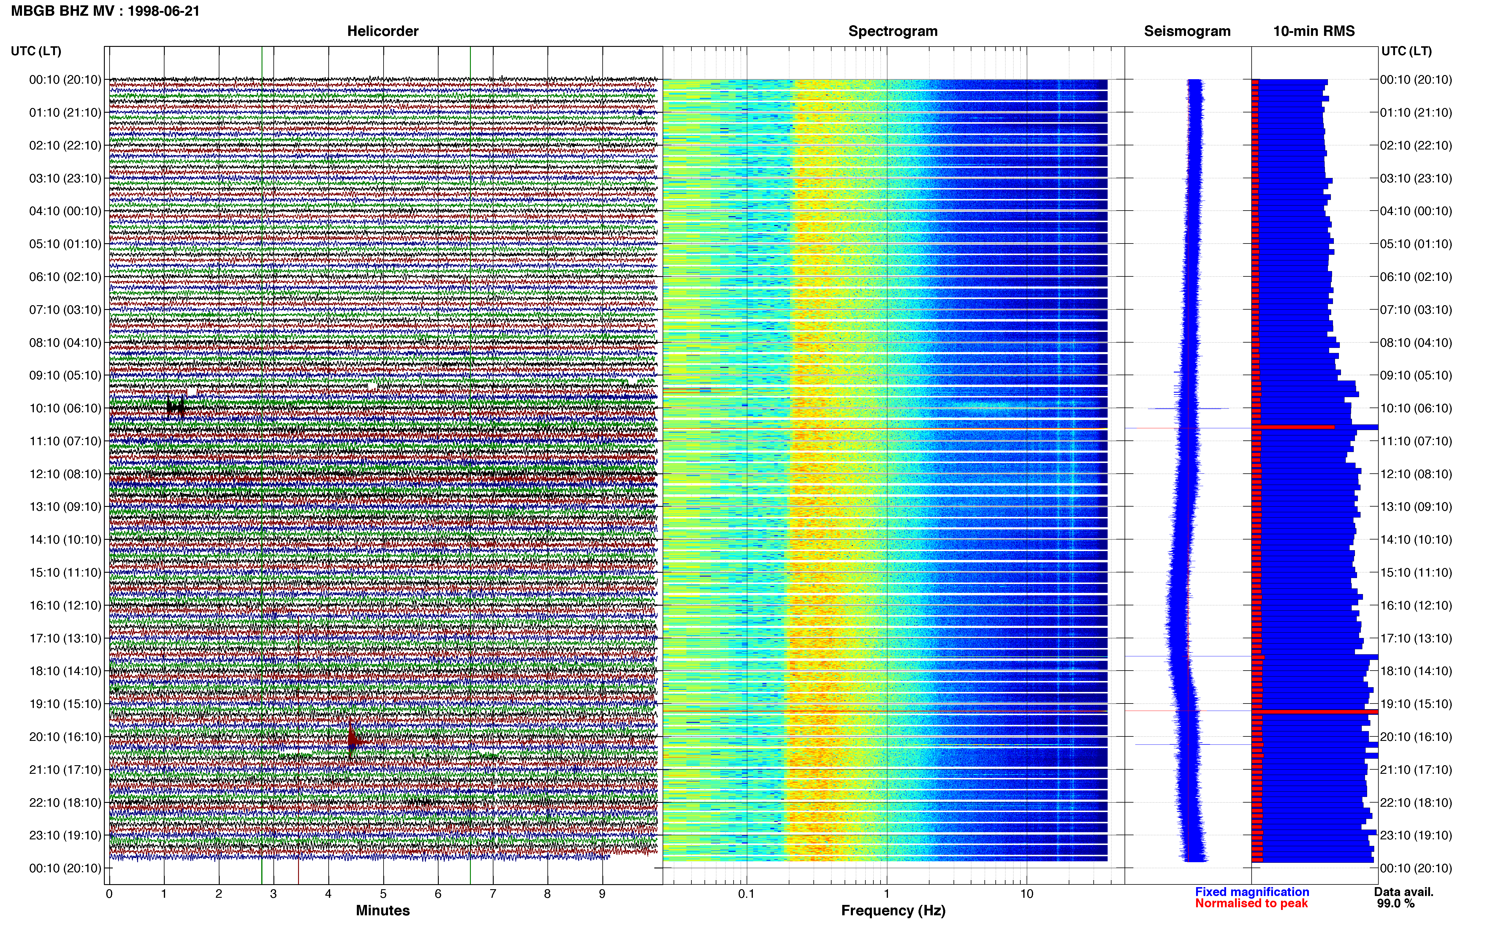Click the right-side time label '23:10 (19:10)'
Screen dimensions: 1490x931
(1416, 835)
